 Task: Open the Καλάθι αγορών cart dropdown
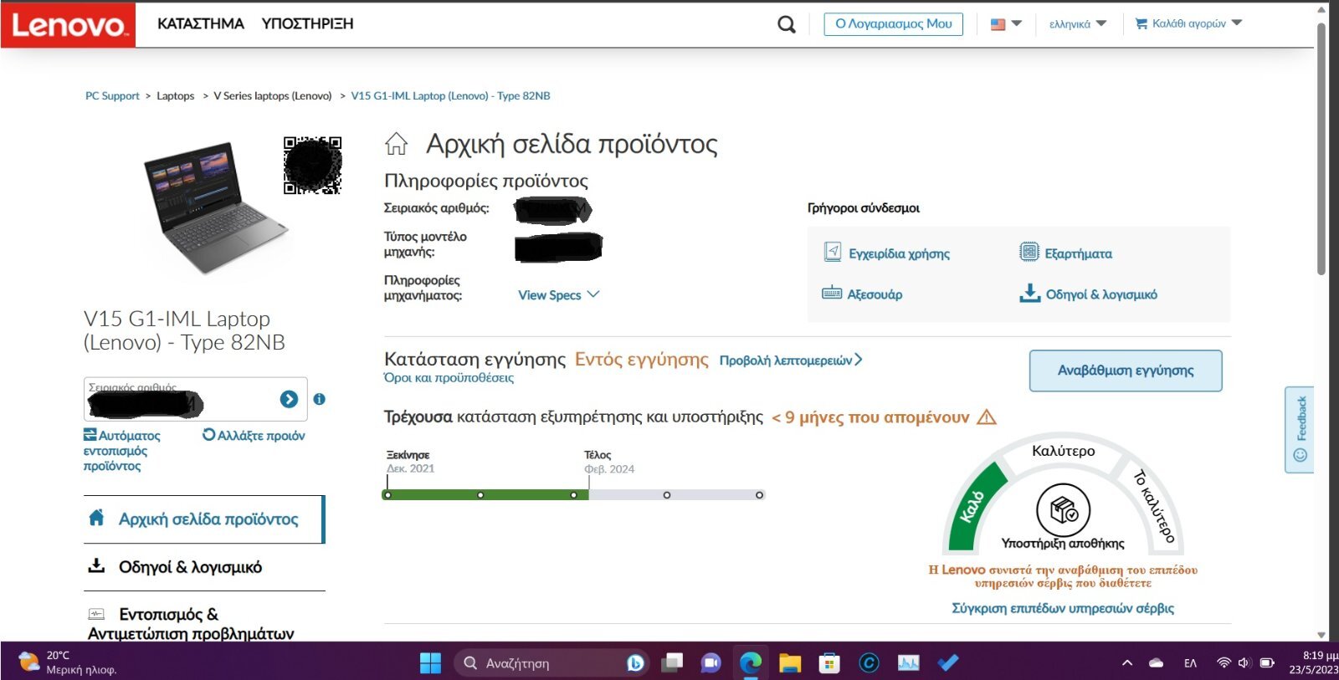(1188, 23)
